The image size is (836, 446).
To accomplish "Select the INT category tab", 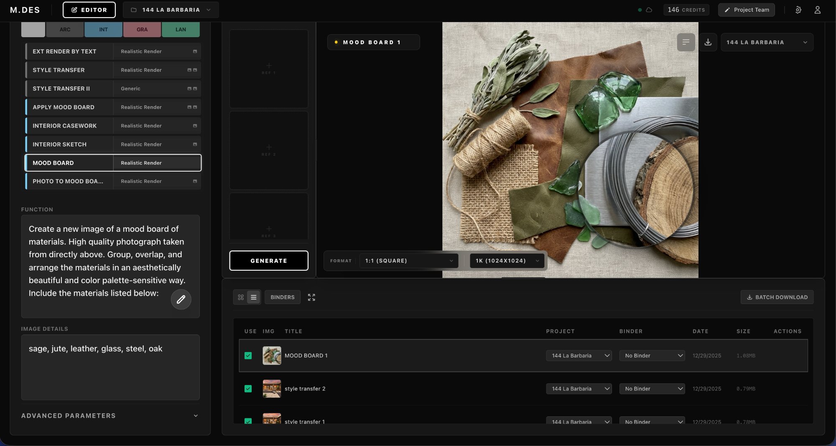I will [103, 30].
